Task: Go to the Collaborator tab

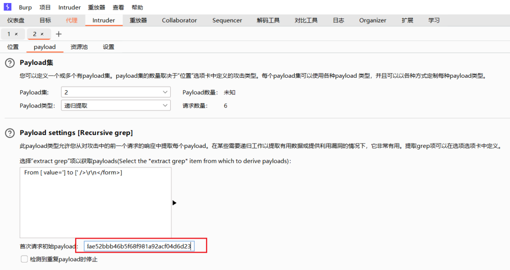Action: coord(179,20)
